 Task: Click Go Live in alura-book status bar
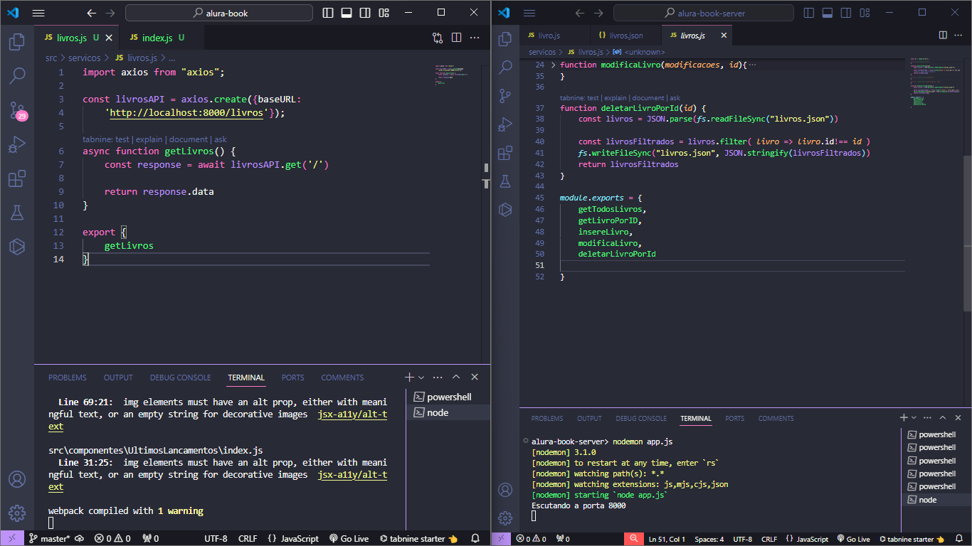click(x=349, y=539)
